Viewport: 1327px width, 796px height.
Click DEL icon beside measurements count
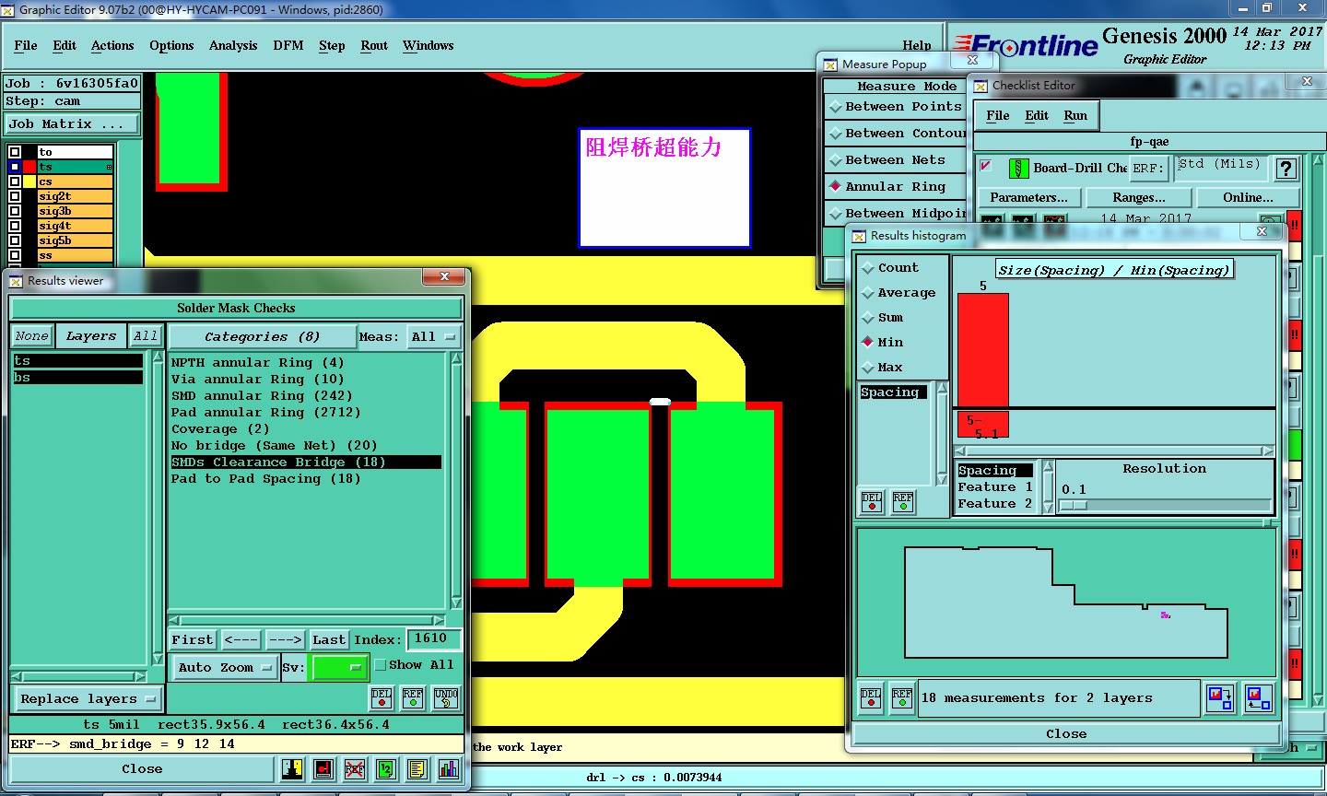(x=871, y=697)
